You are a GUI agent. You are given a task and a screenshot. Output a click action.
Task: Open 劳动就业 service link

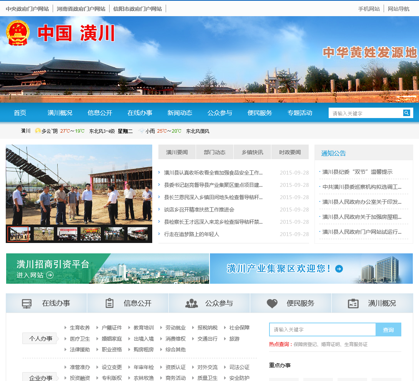coord(175,328)
